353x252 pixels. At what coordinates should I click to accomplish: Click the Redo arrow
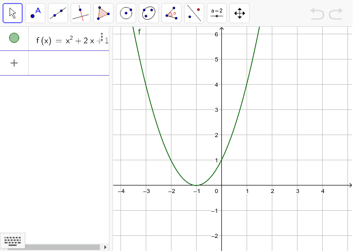336,14
